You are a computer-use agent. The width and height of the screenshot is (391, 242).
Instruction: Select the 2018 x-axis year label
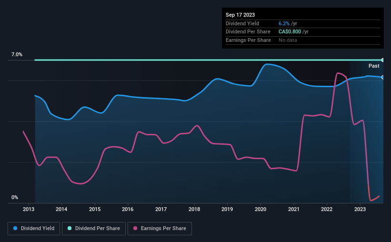(194, 209)
